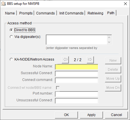Click the digipeater names text area

click(77, 40)
